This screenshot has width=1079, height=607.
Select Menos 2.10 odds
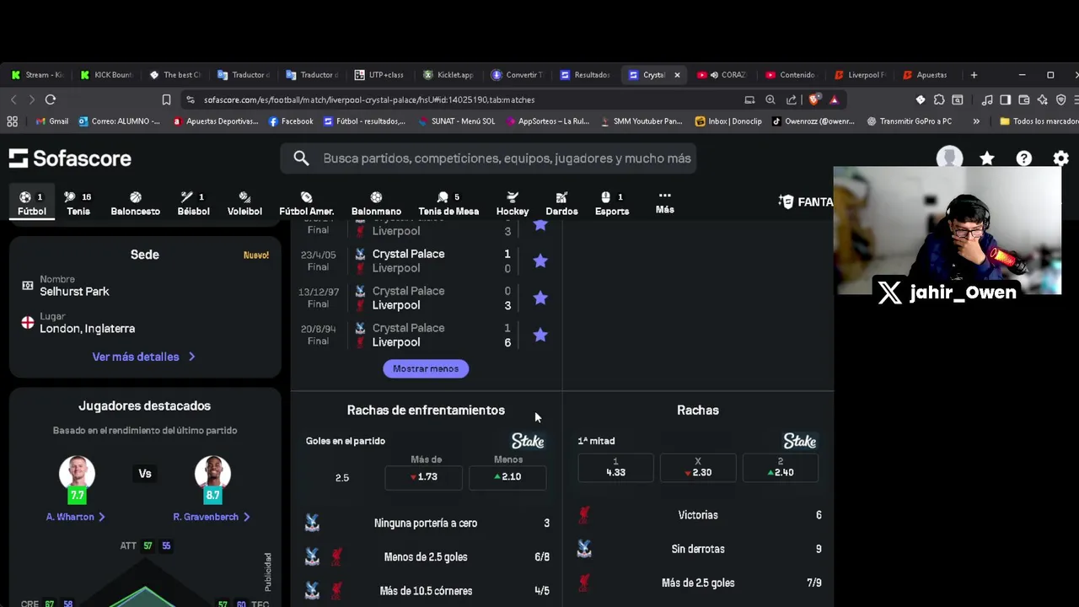[x=507, y=477]
